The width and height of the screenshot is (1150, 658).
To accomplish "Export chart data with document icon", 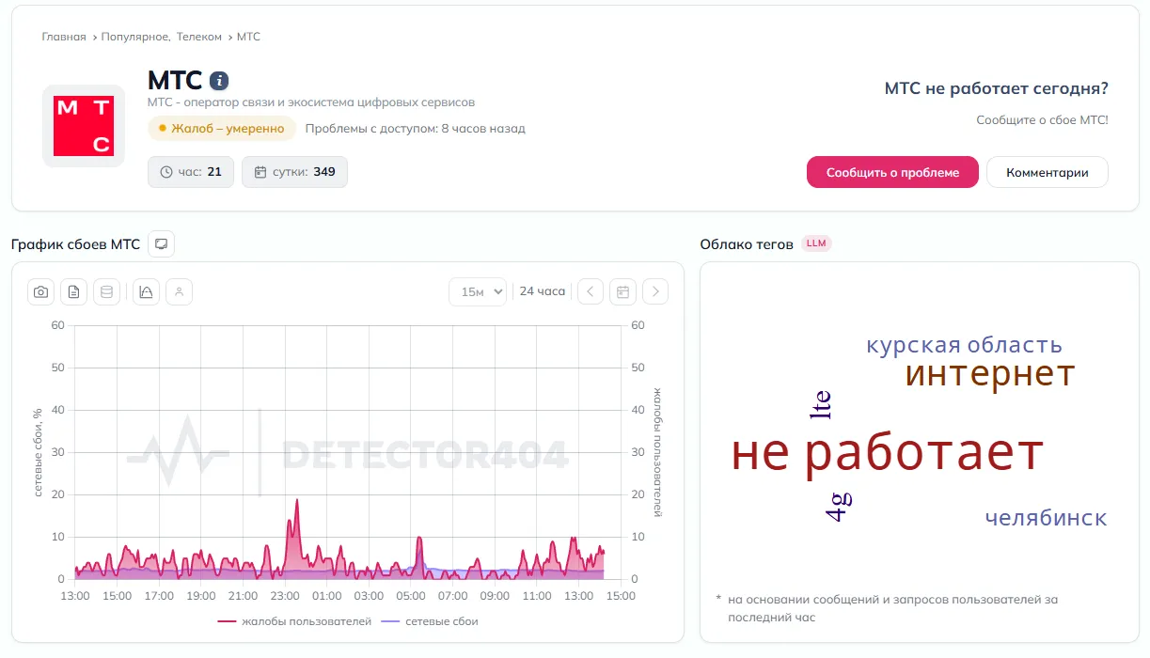I will tap(73, 292).
